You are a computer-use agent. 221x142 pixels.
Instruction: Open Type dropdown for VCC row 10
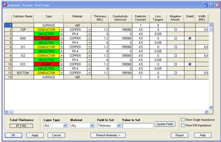pos(62,64)
